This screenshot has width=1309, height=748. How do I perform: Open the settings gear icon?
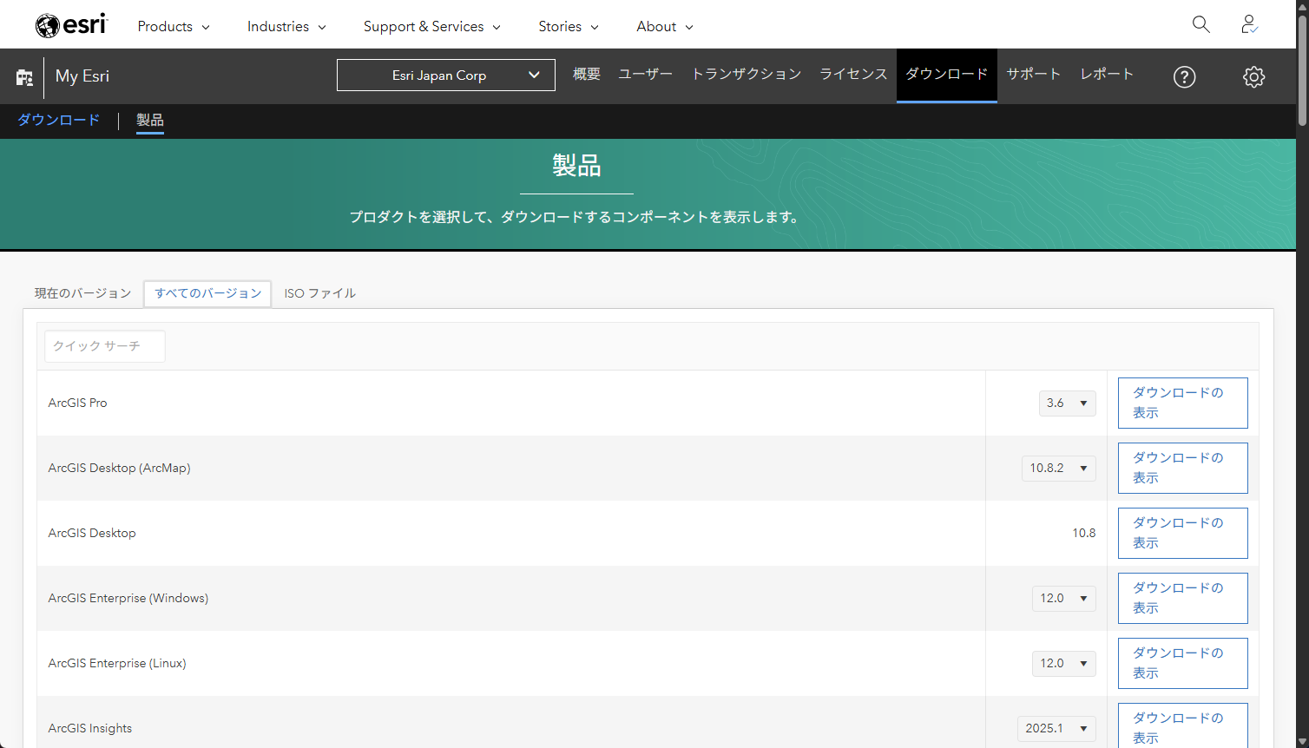(1253, 77)
